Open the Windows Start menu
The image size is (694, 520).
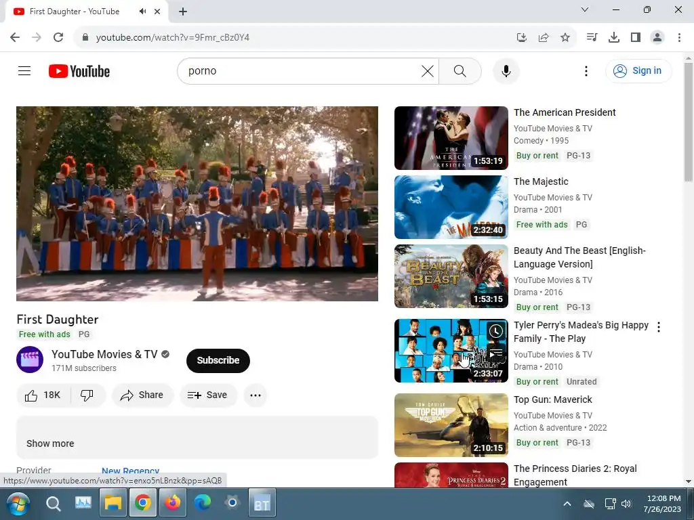[x=18, y=503]
